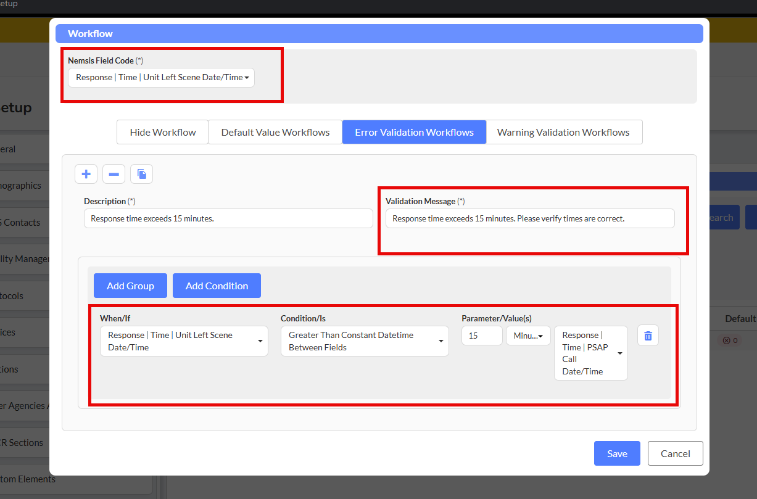Cancel the workflow dialog
757x499 pixels.
coord(675,453)
